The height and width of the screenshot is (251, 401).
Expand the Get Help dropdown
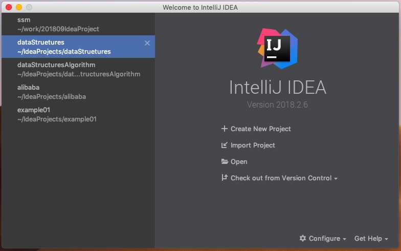[x=371, y=239]
